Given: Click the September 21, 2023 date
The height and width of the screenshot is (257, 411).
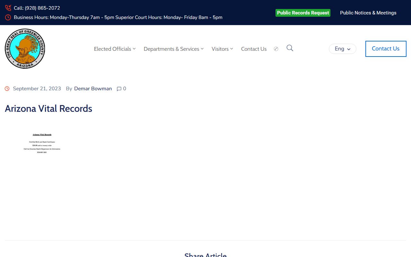Looking at the screenshot, I should click(37, 89).
